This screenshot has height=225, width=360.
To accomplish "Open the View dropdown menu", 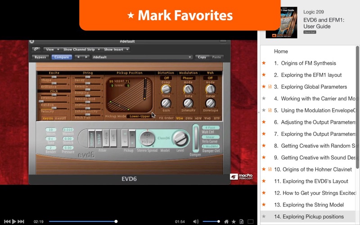I will [x=52, y=49].
